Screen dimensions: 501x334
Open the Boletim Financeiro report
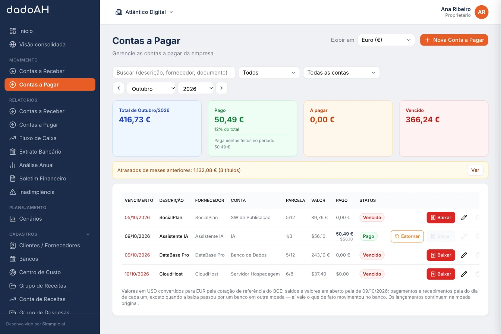[x=50, y=179]
